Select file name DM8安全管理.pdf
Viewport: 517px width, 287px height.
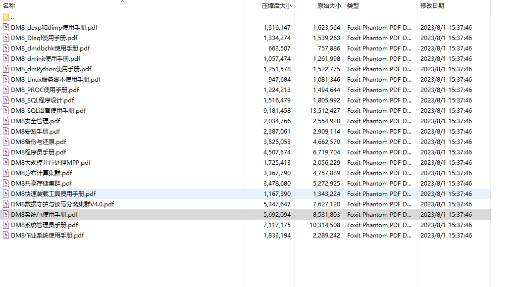(36, 121)
